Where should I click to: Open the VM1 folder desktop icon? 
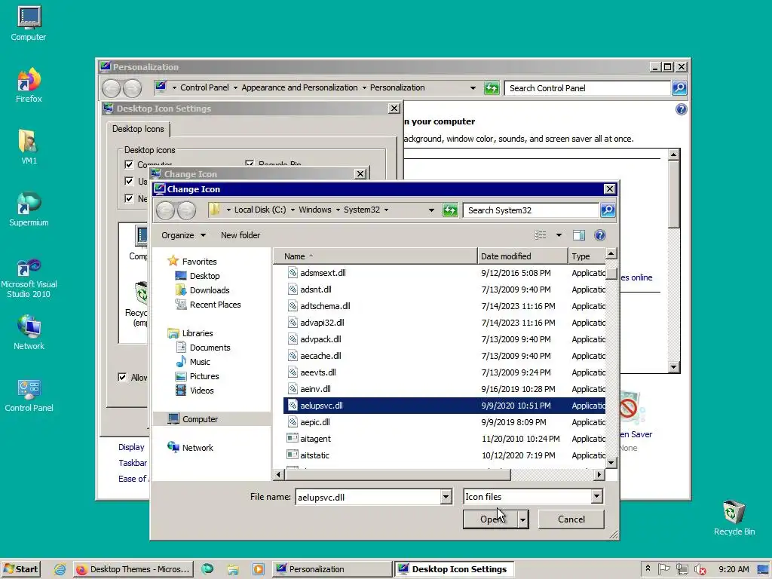(29, 147)
